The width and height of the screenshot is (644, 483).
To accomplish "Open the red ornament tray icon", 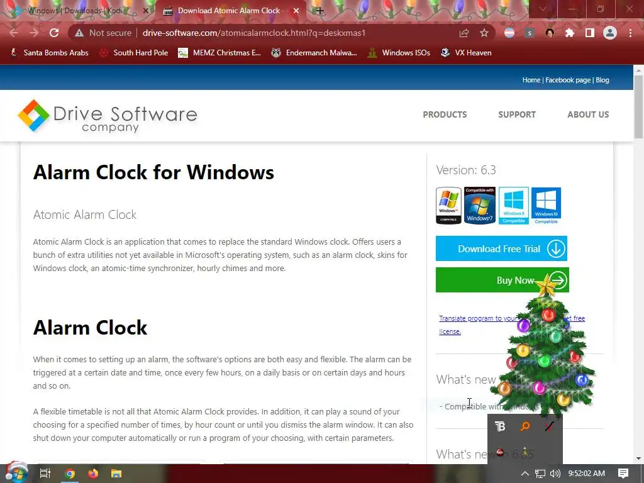I will point(500,452).
